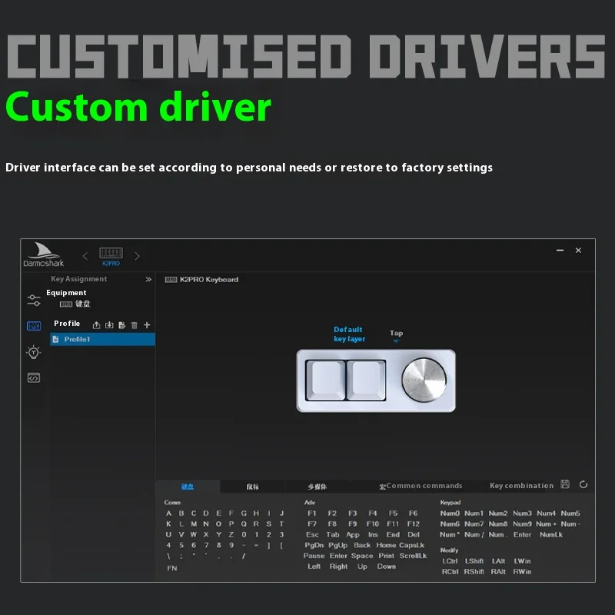Open the Tap dropdown arrow

396,341
